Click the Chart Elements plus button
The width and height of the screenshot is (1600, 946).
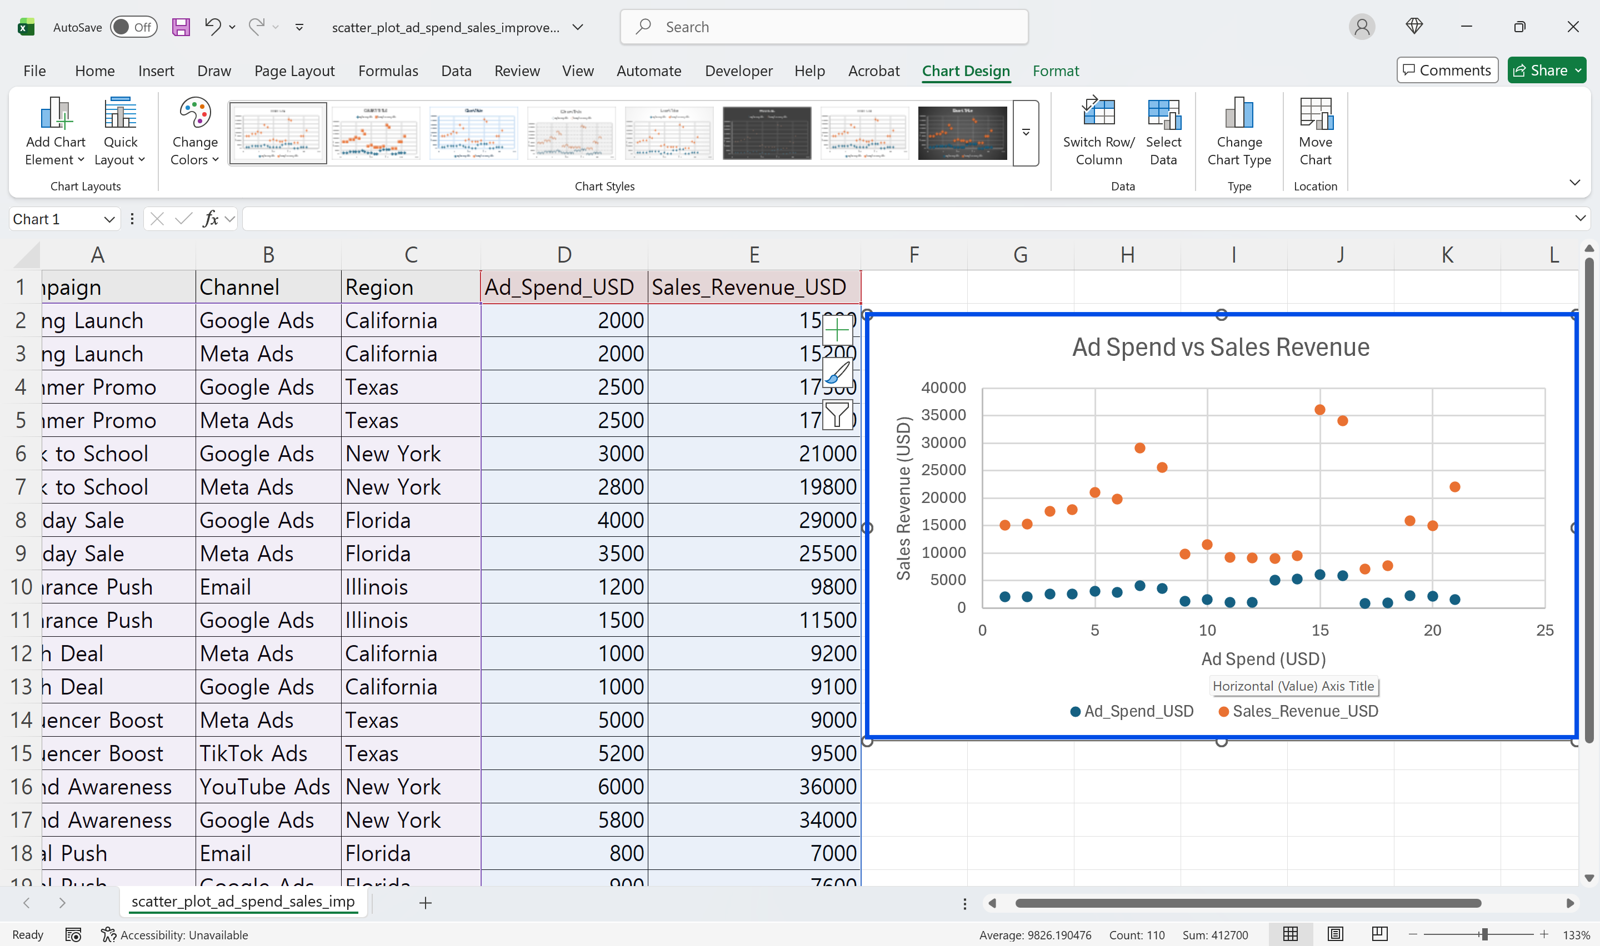(x=837, y=330)
